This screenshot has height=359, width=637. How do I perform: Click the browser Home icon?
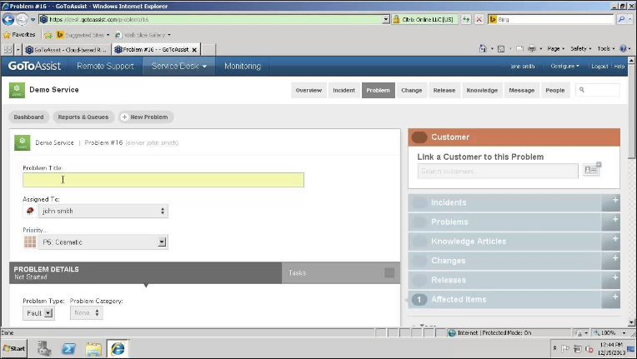click(x=483, y=48)
